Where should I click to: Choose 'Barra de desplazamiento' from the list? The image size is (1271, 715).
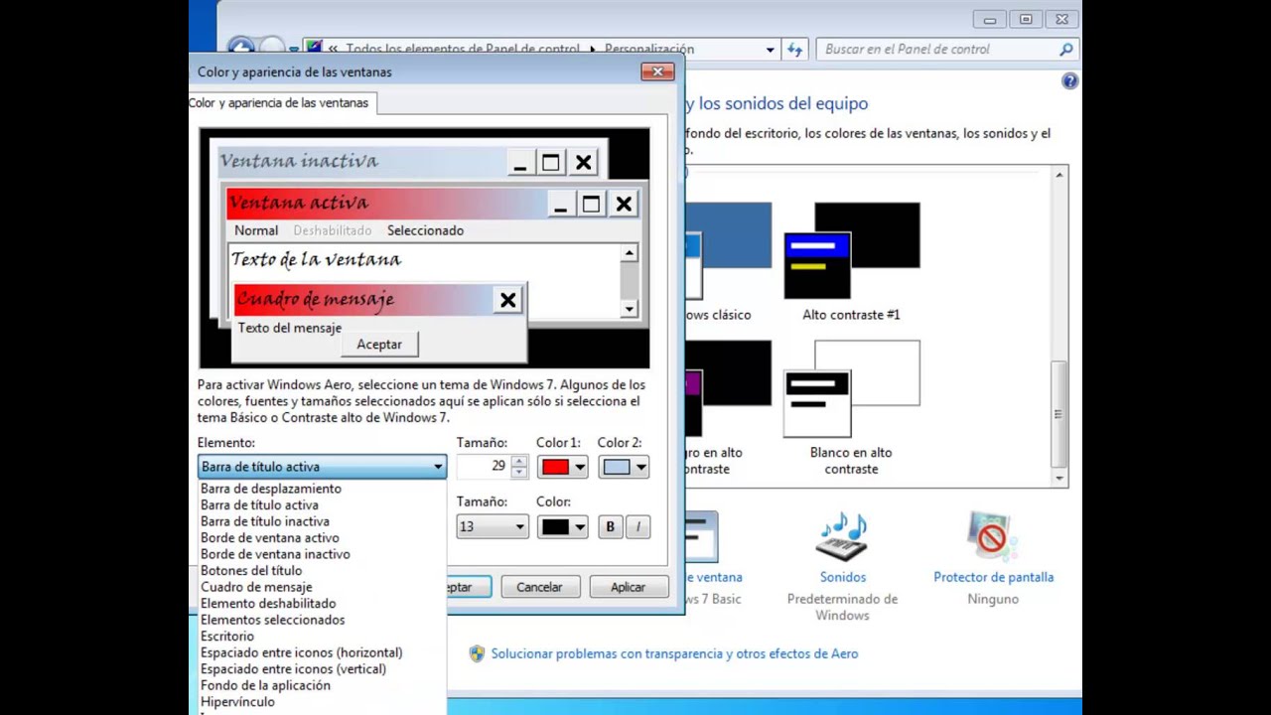click(x=271, y=489)
